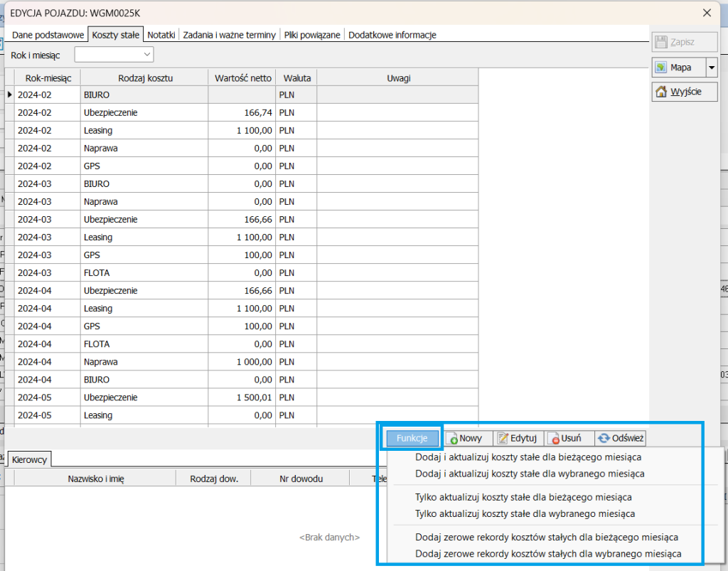This screenshot has height=571, width=728.
Task: Switch to the Dane podstawowe tab
Action: [x=48, y=35]
